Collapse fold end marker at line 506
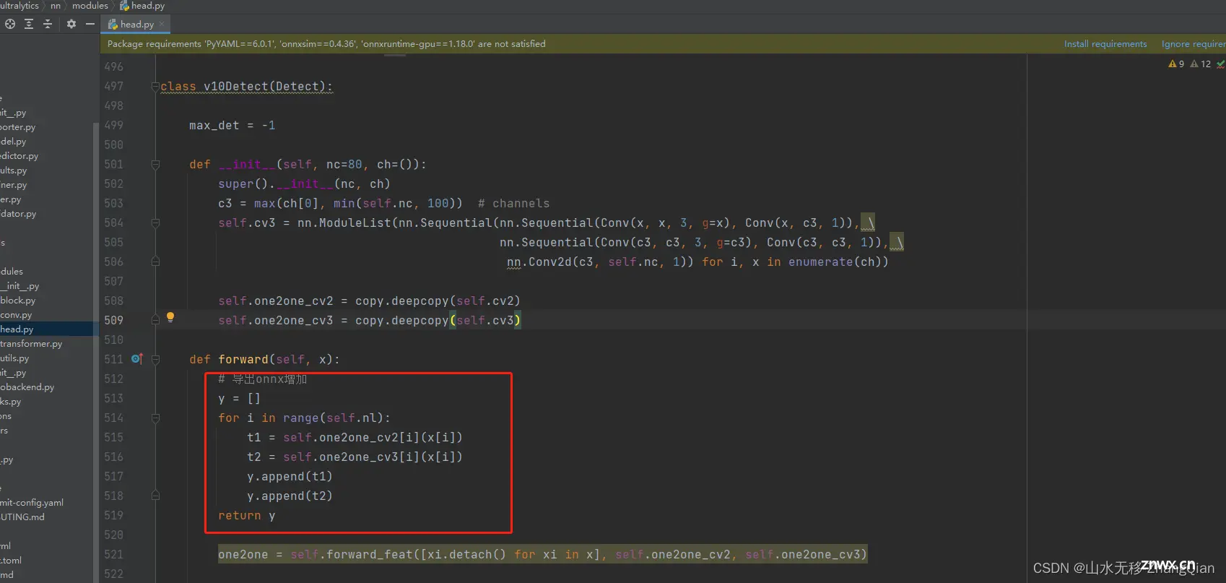 coord(155,262)
